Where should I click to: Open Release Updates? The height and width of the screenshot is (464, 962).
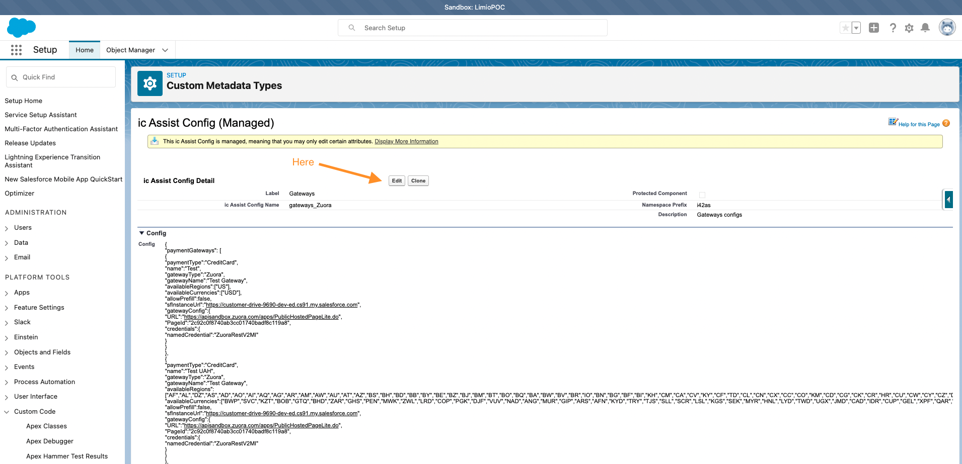tap(30, 143)
